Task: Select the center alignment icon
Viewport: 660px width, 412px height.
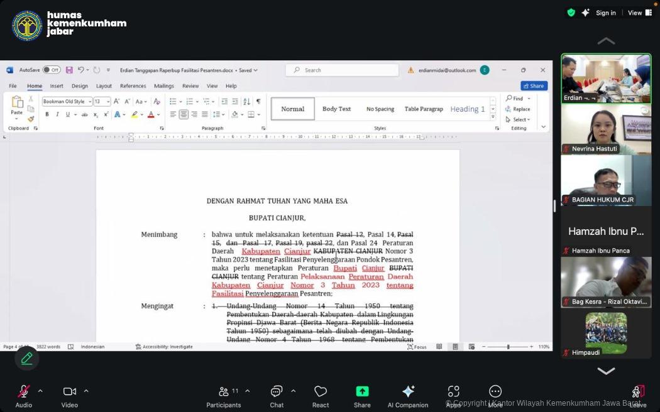Action: click(x=184, y=114)
